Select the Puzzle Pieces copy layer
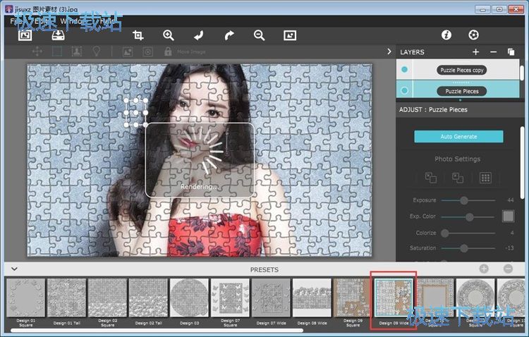 [x=462, y=70]
